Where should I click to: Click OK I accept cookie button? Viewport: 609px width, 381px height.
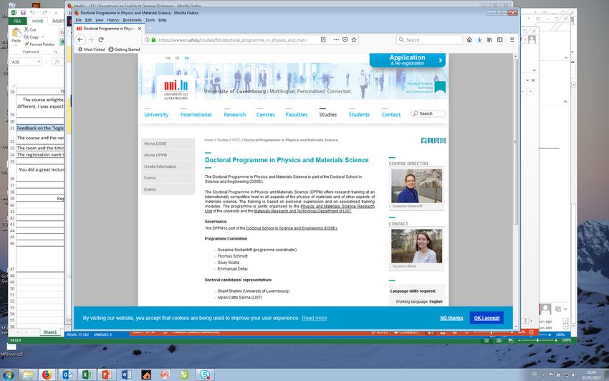coord(486,318)
